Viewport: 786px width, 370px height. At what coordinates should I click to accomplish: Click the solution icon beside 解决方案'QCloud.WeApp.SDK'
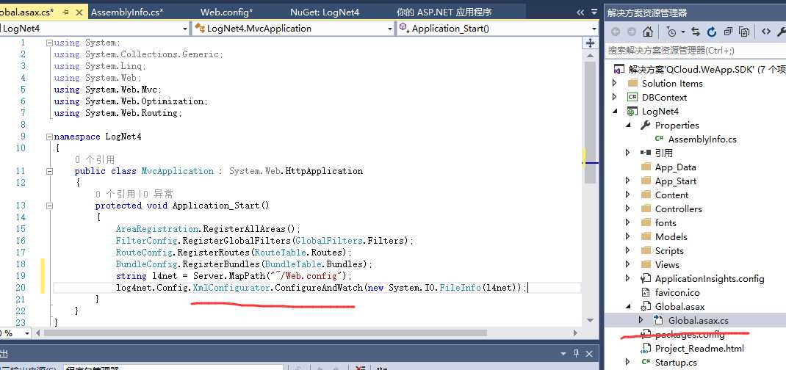point(619,69)
